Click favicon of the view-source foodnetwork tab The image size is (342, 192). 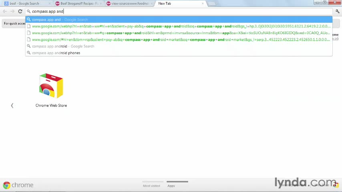tap(109, 4)
